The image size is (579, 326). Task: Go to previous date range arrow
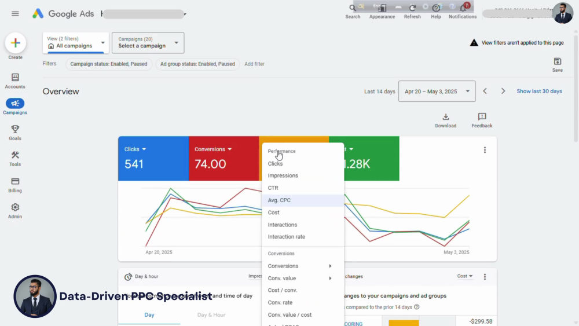coord(485,91)
